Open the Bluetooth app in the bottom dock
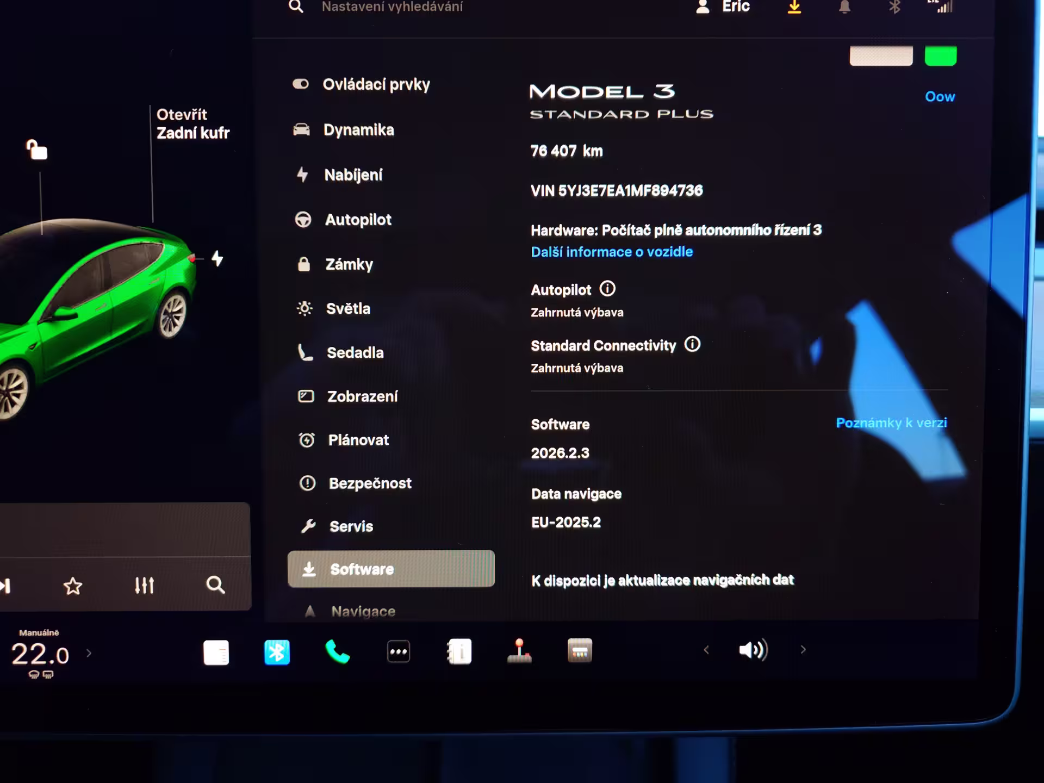Viewport: 1044px width, 783px height. coord(277,652)
